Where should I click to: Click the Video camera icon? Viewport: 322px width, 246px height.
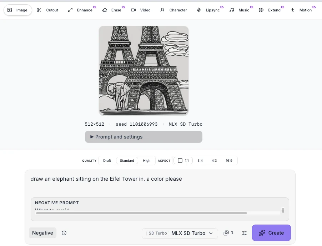(x=133, y=10)
